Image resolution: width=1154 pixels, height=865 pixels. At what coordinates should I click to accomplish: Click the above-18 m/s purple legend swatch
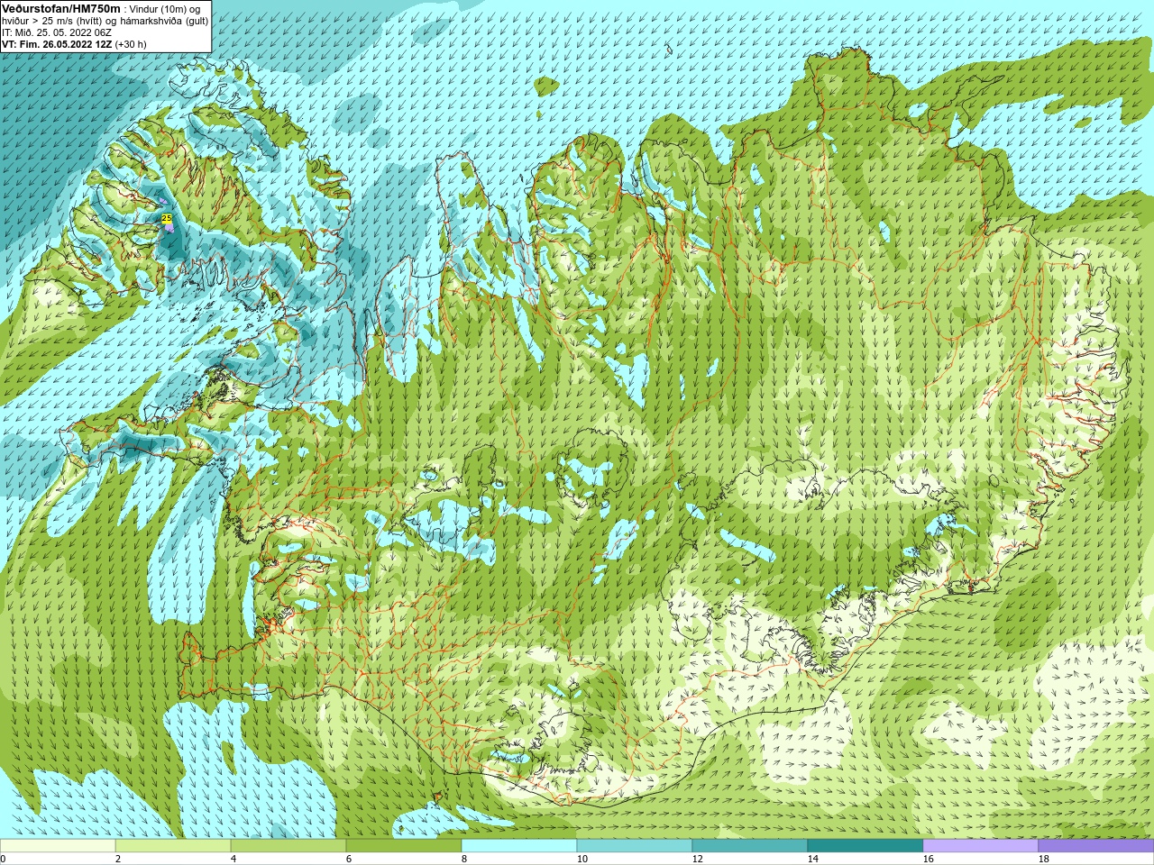point(1095,846)
